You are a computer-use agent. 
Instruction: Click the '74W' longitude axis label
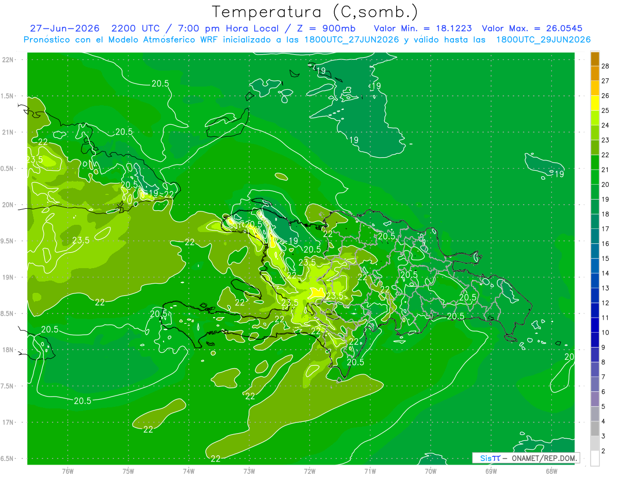coord(189,471)
